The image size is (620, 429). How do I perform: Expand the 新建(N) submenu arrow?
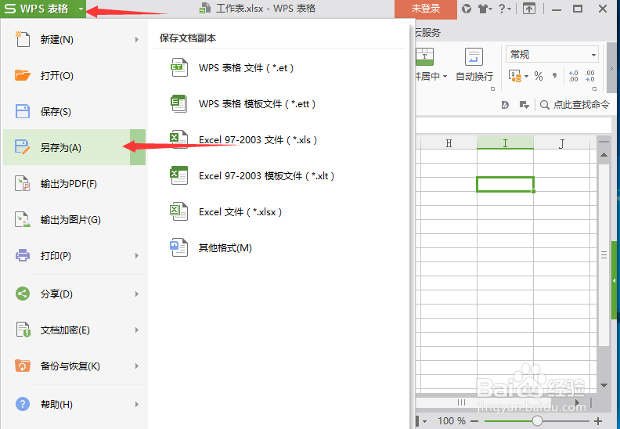137,39
